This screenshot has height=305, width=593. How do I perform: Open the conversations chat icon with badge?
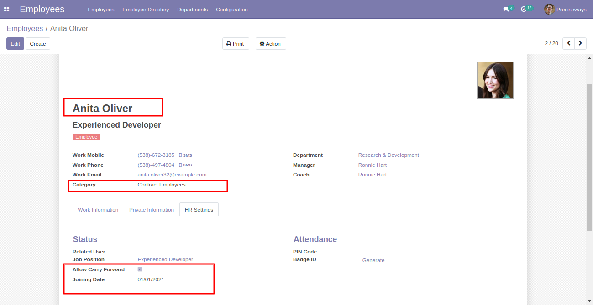508,9
